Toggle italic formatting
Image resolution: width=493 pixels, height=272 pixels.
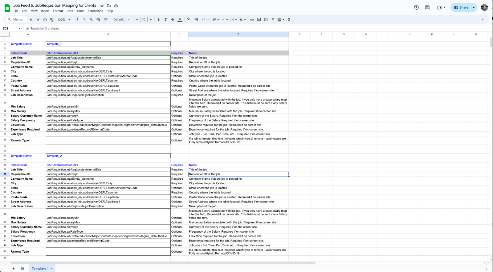click(165, 20)
